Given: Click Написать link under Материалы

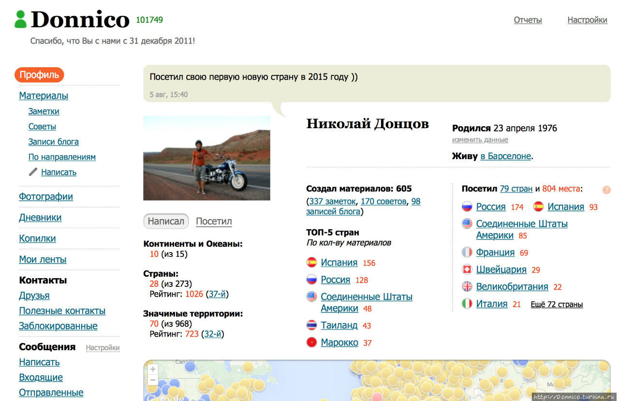Looking at the screenshot, I should coord(59,172).
